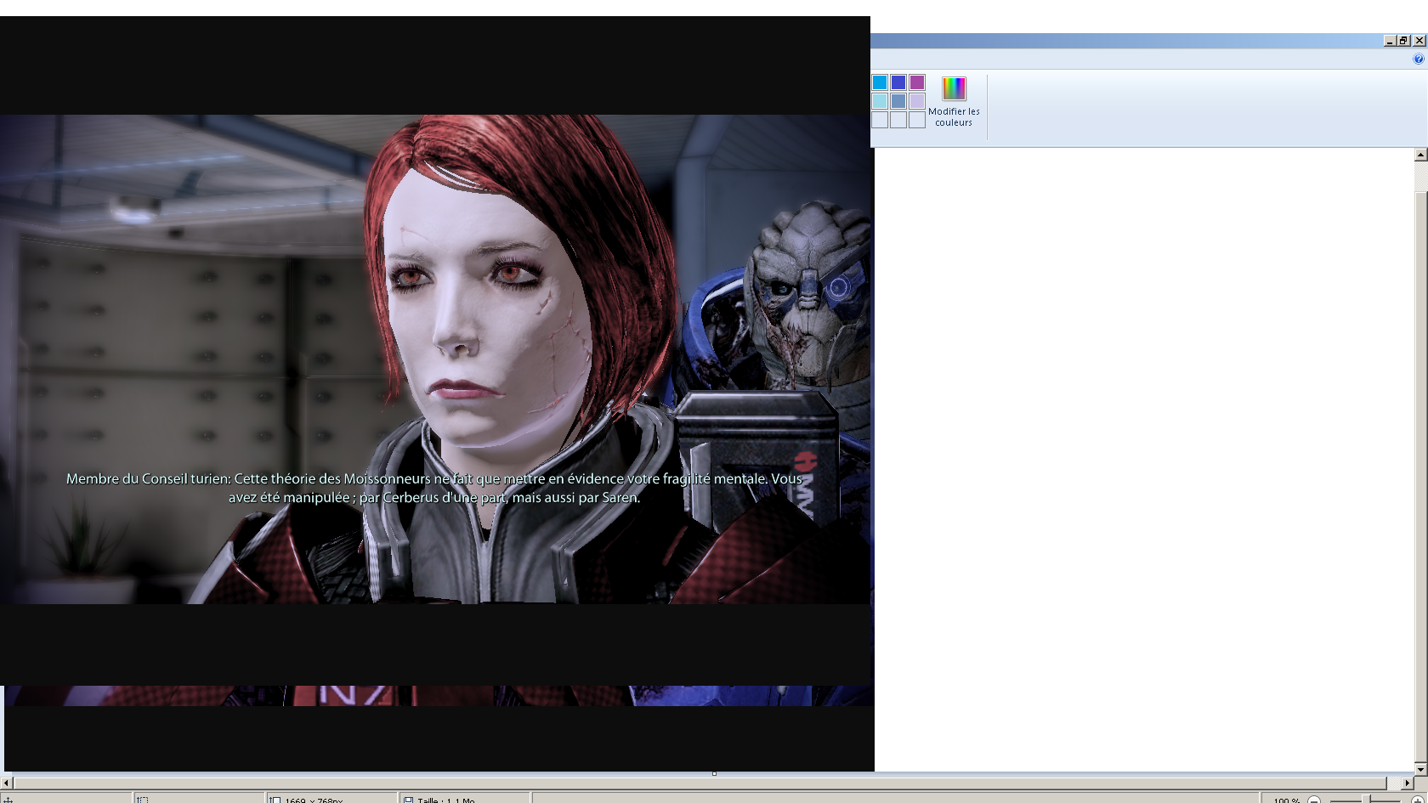Click the zoom slider handle
This screenshot has height=803, width=1428.
[x=1365, y=800]
